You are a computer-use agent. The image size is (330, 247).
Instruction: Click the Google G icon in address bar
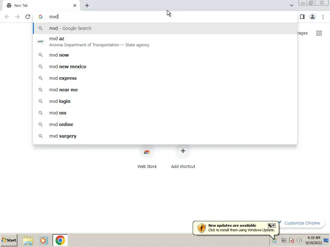[x=40, y=17]
